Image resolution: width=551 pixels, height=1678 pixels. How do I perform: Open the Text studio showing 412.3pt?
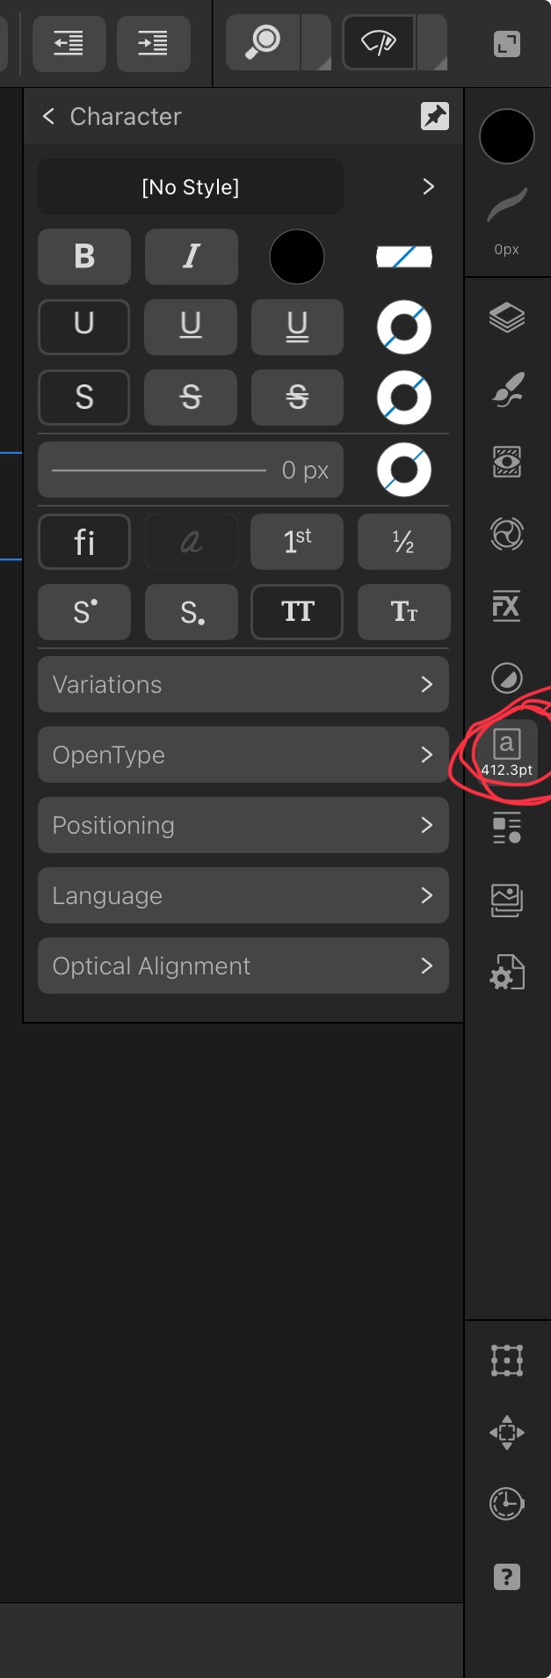pos(507,752)
